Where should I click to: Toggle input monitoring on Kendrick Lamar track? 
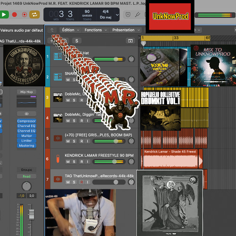click(x=87, y=161)
